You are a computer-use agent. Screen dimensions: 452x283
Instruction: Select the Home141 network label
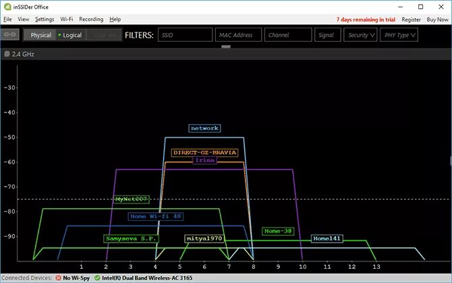(x=327, y=239)
